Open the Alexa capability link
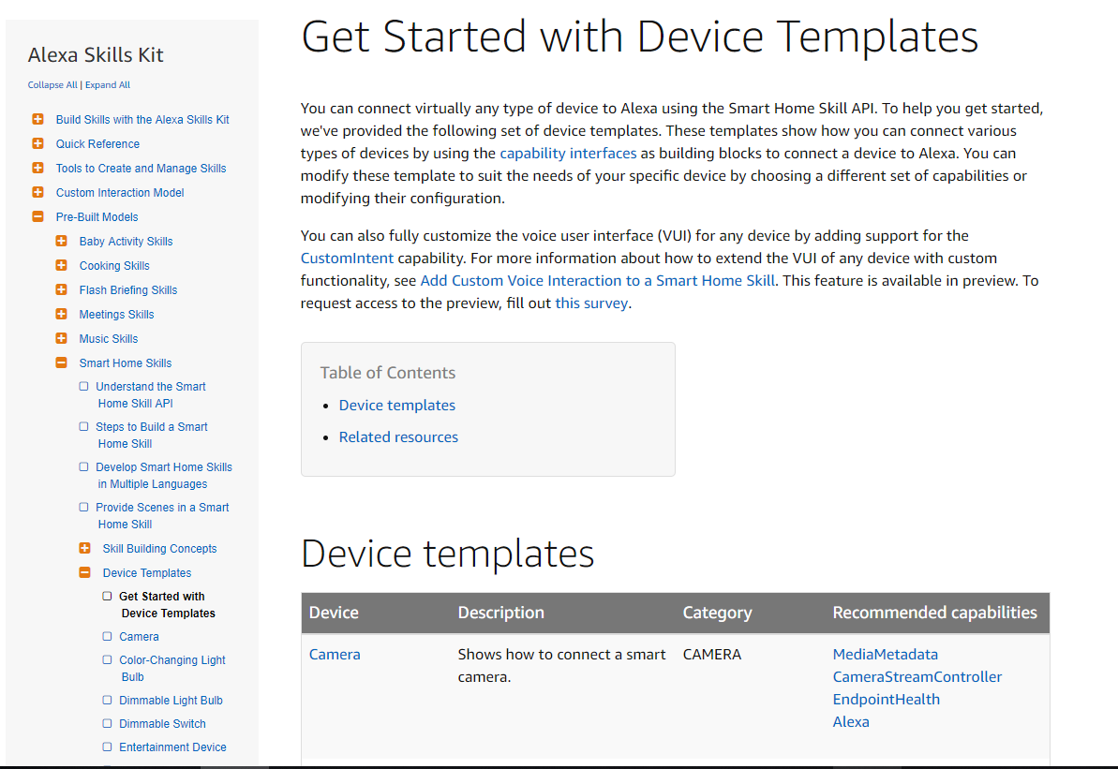Screen dimensions: 1118x769 point(851,722)
